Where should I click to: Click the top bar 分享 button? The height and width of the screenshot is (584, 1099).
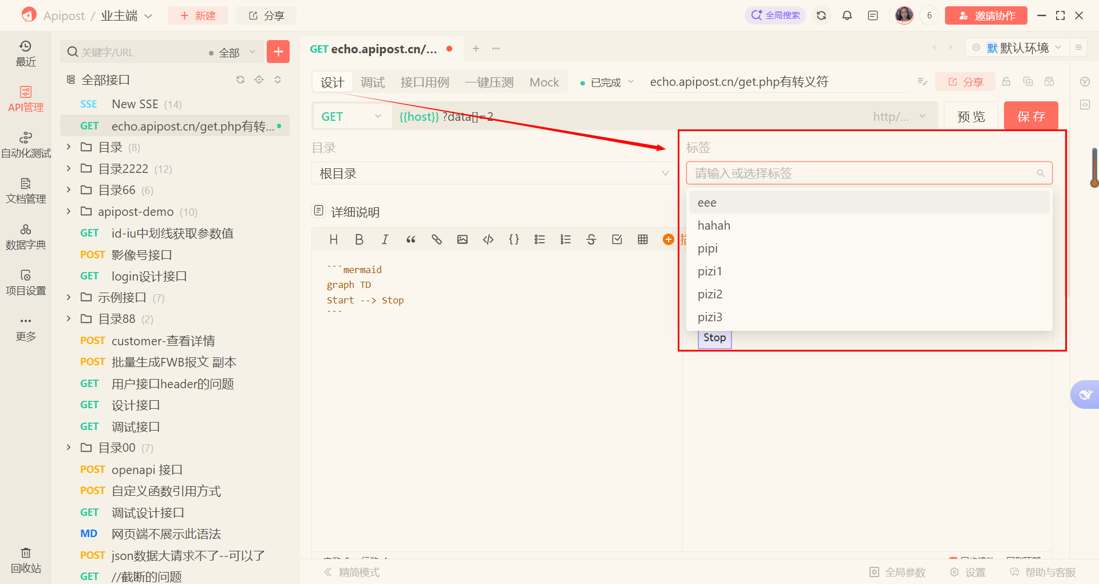pyautogui.click(x=267, y=15)
